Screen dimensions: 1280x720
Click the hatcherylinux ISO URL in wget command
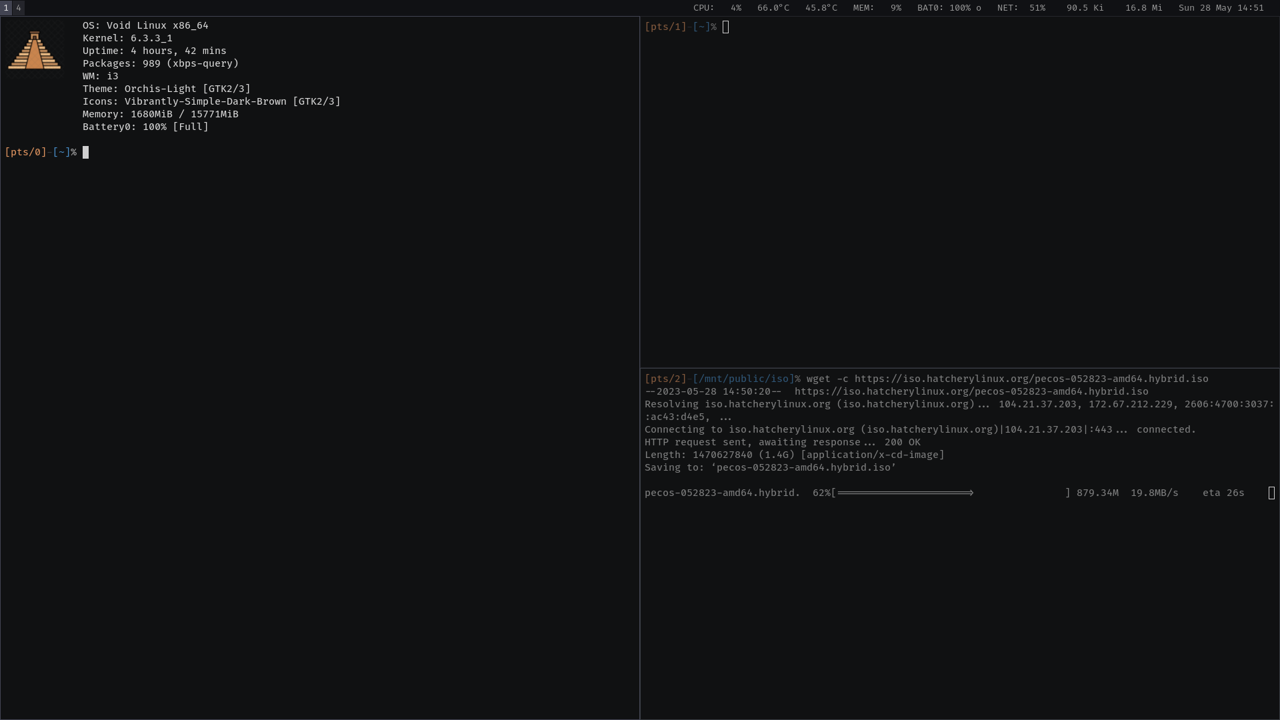pos(1031,379)
